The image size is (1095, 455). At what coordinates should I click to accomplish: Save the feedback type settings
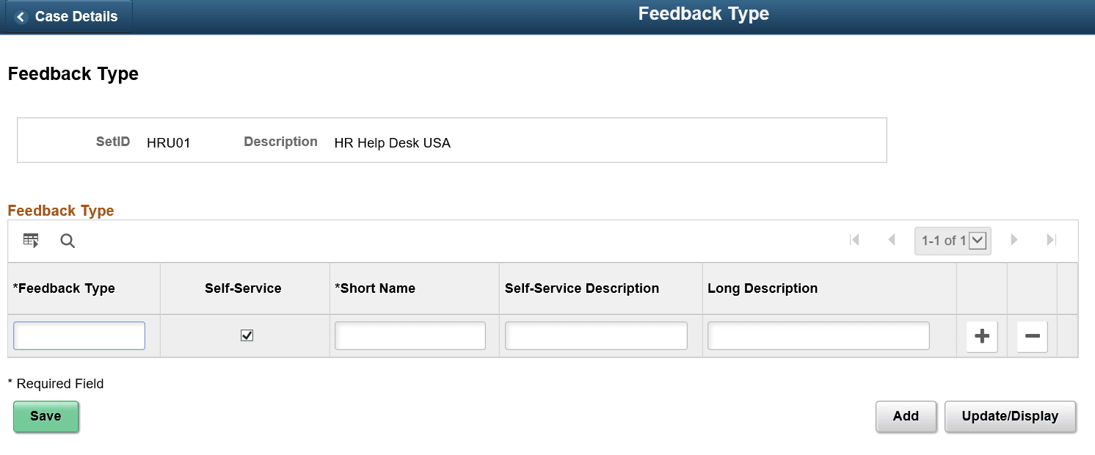46,416
